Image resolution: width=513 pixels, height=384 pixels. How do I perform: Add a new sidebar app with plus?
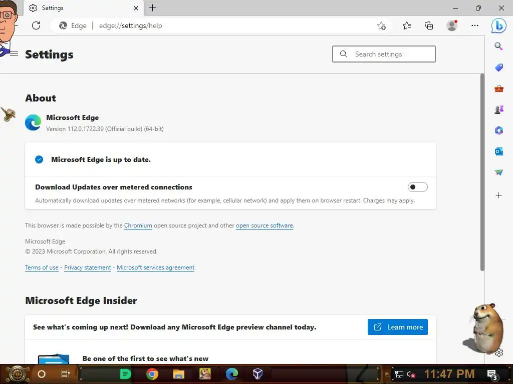pos(498,195)
